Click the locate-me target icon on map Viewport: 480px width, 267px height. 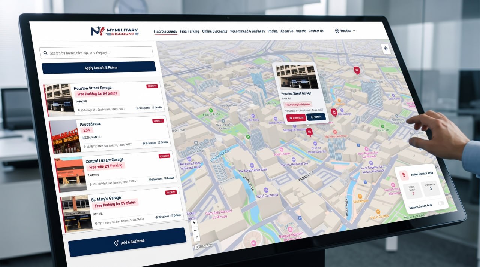[385, 49]
